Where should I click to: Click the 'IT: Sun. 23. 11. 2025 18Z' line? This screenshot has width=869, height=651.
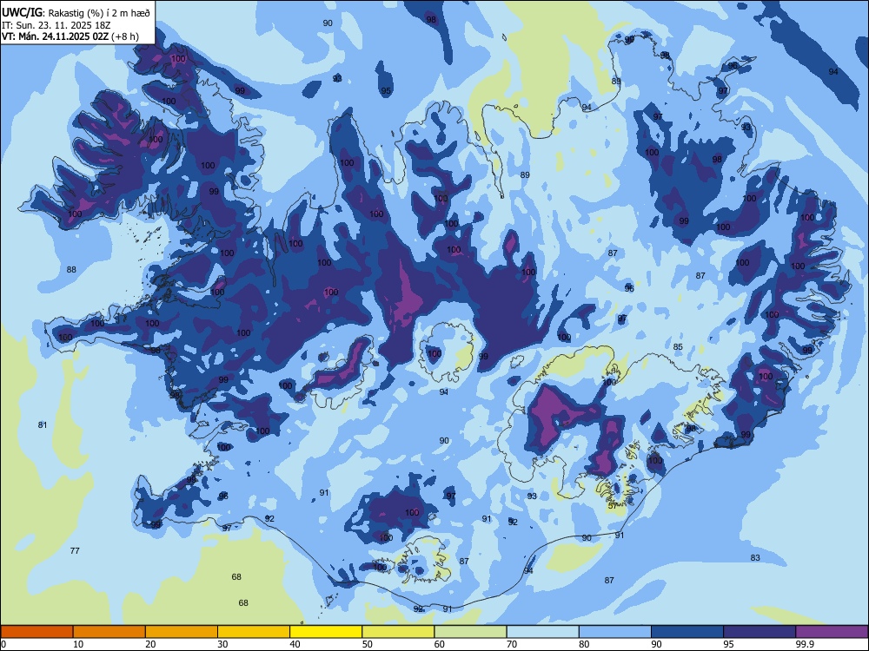click(56, 25)
